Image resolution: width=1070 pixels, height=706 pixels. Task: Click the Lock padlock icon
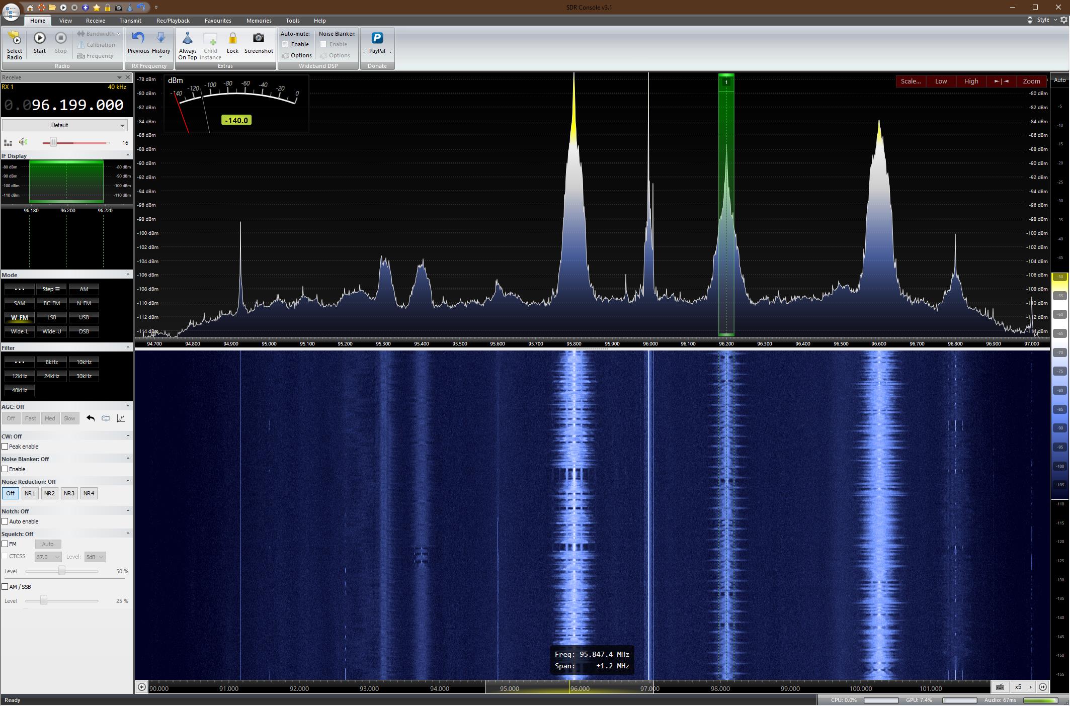[232, 39]
